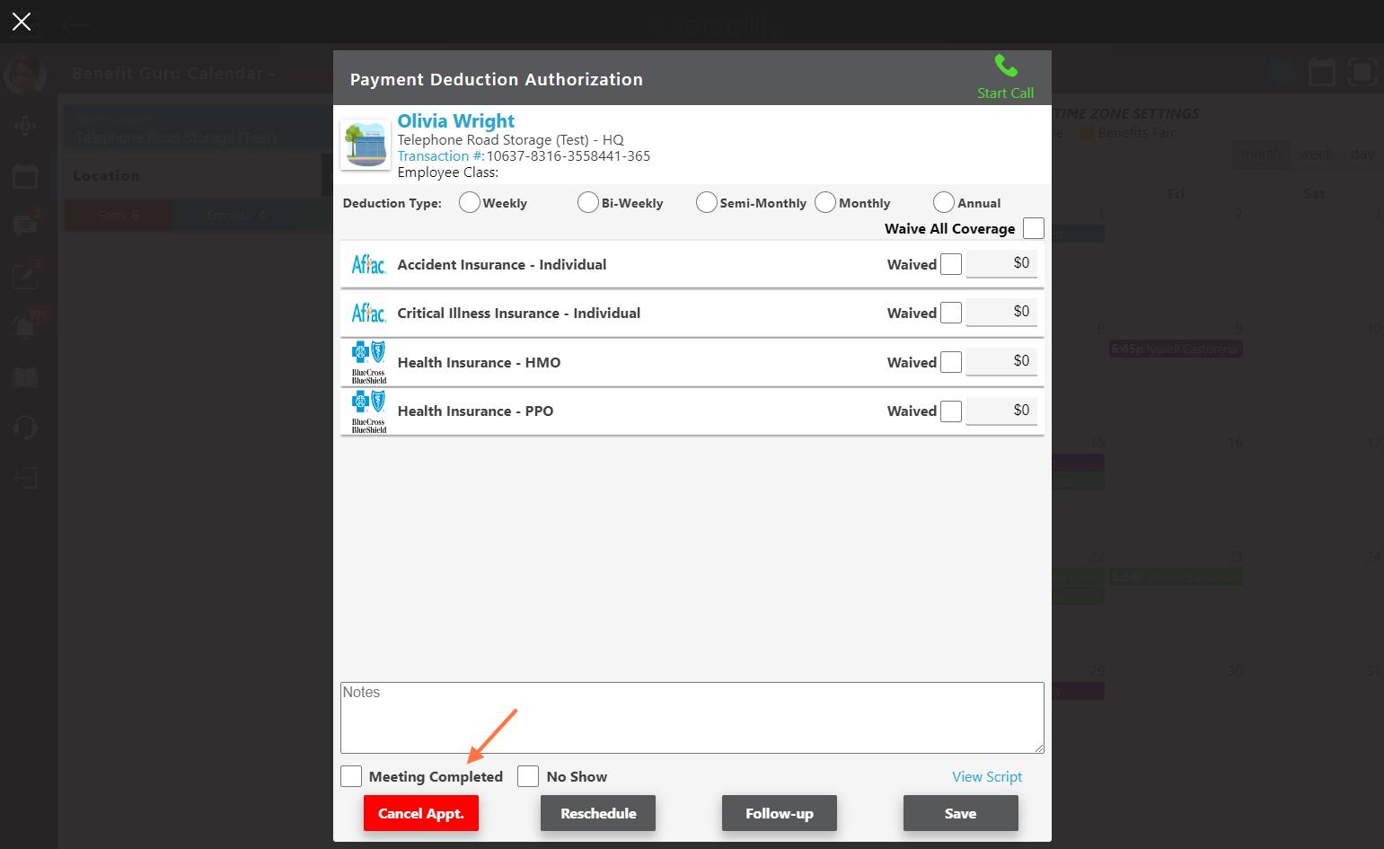This screenshot has width=1384, height=849.
Task: Open the Olivia Wright name link
Action: click(456, 120)
